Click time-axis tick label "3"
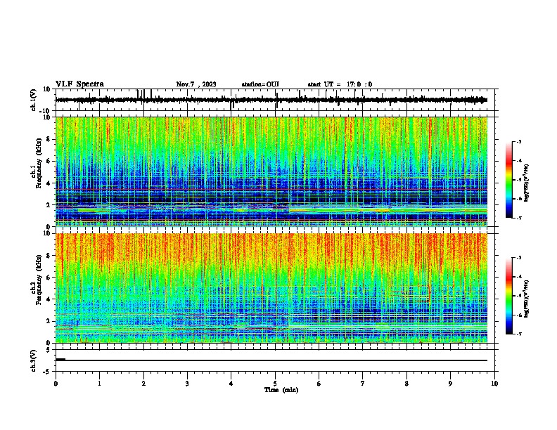557x430 pixels. 187,384
